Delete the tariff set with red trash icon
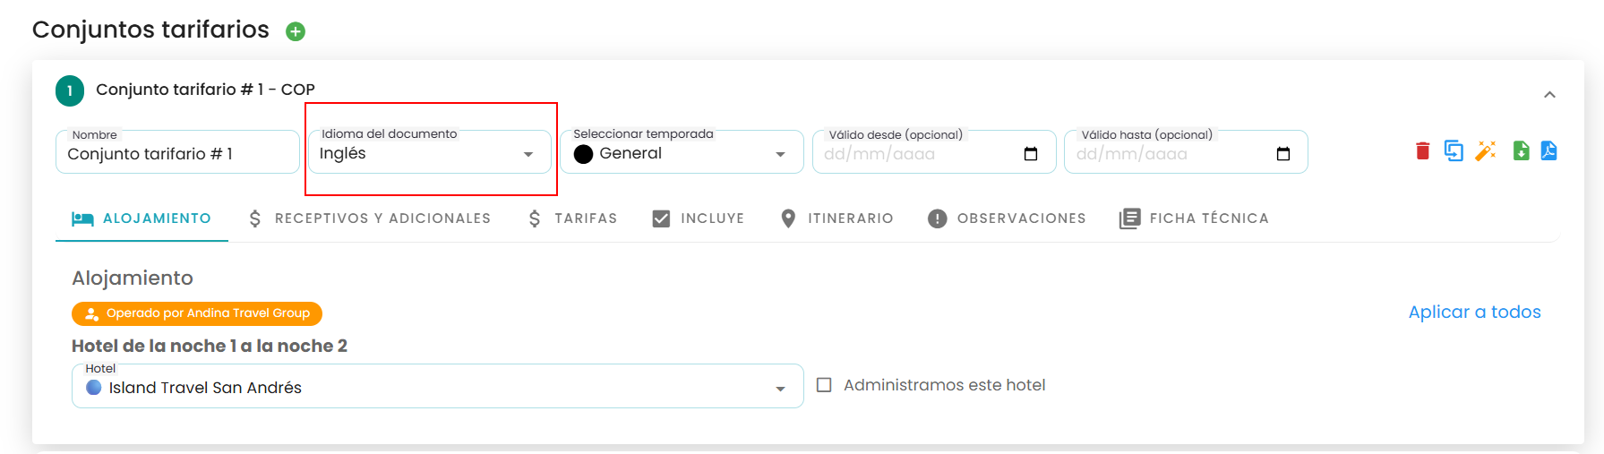This screenshot has width=1604, height=454. click(1422, 150)
